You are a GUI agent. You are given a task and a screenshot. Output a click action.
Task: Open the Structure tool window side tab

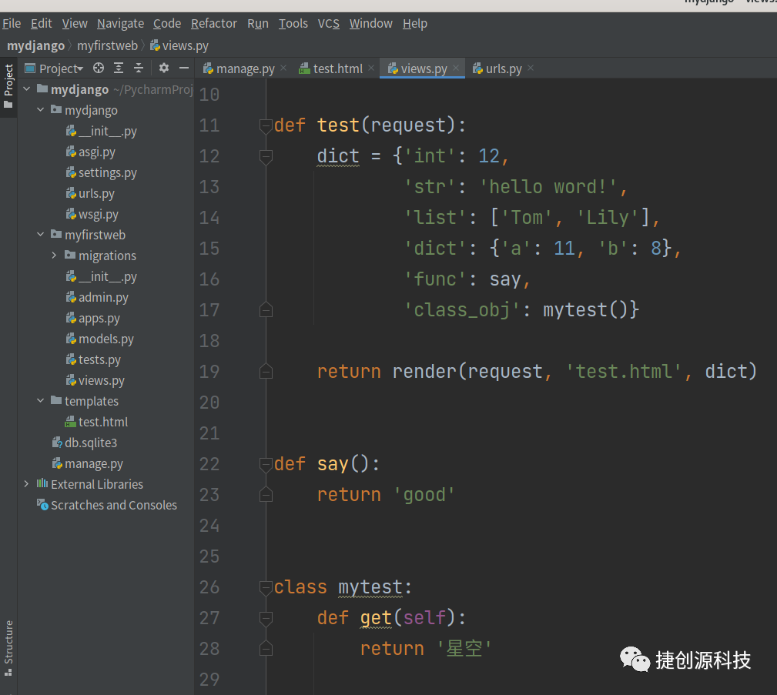(x=8, y=648)
